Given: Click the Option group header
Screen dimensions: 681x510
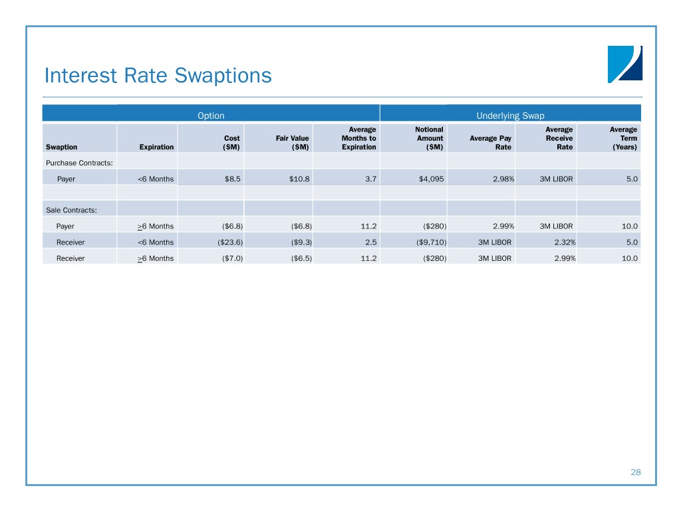Looking at the screenshot, I should pos(211,116).
